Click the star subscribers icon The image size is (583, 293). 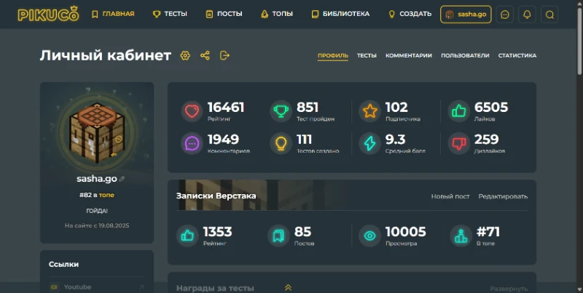point(369,111)
